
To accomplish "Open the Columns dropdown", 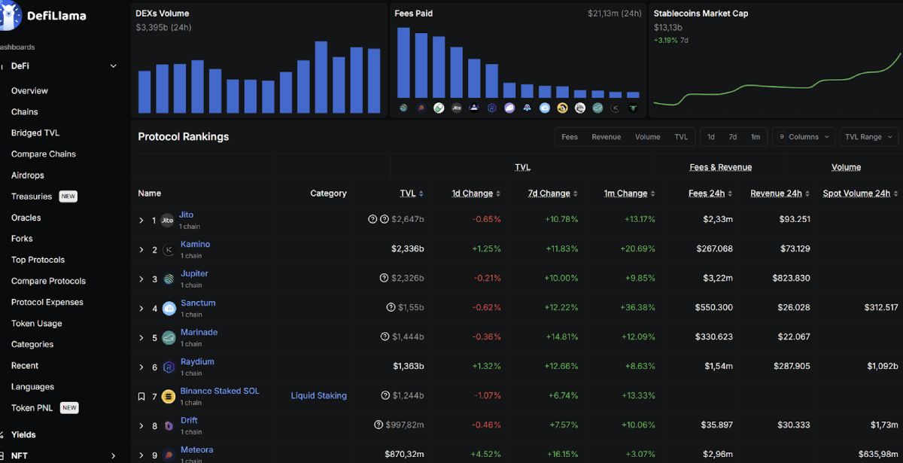I will tap(803, 137).
